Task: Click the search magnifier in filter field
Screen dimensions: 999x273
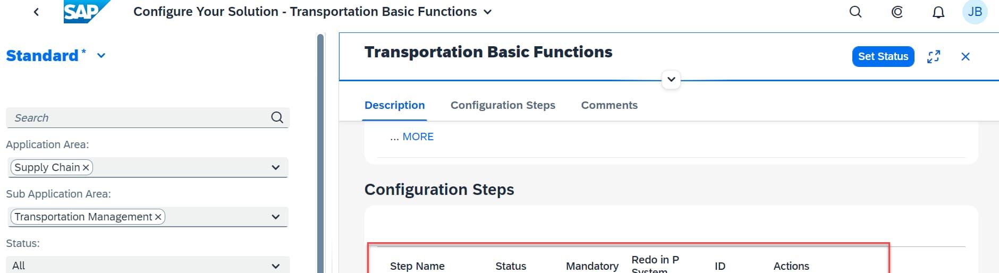Action: [277, 117]
